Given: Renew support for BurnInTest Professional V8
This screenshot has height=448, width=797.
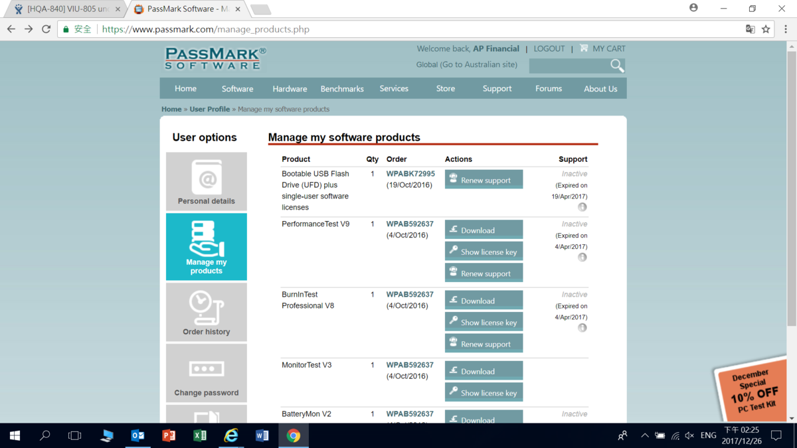Looking at the screenshot, I should pyautogui.click(x=484, y=343).
